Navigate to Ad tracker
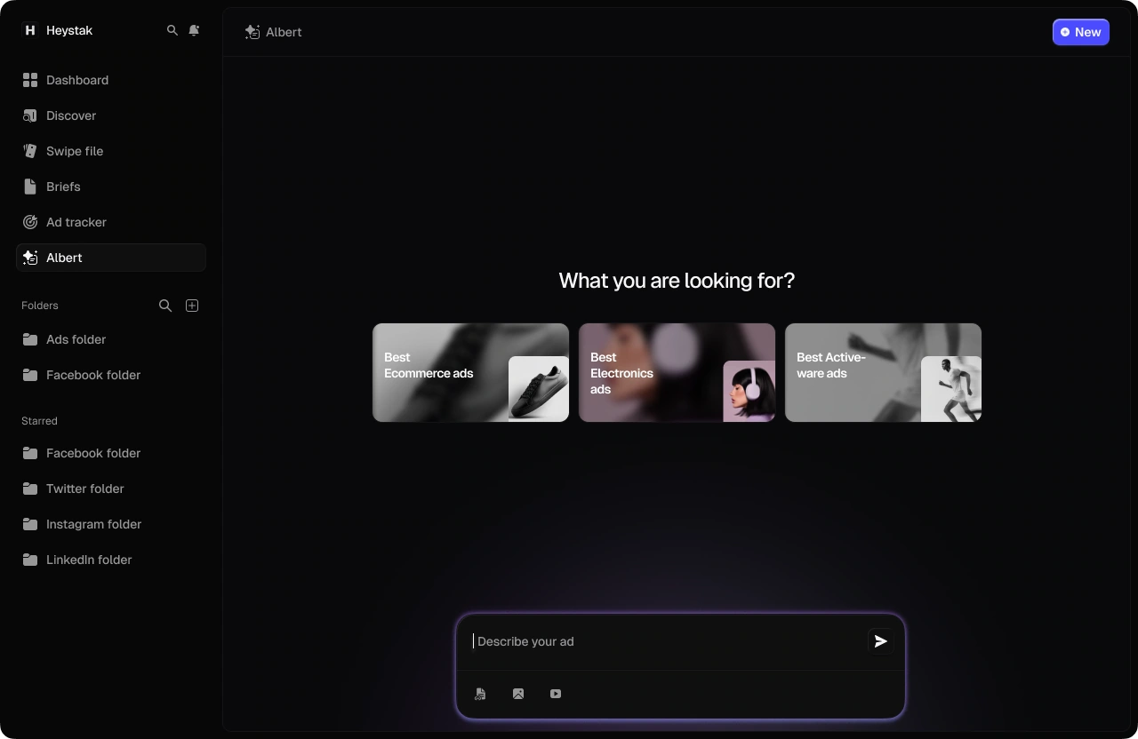 pos(111,222)
